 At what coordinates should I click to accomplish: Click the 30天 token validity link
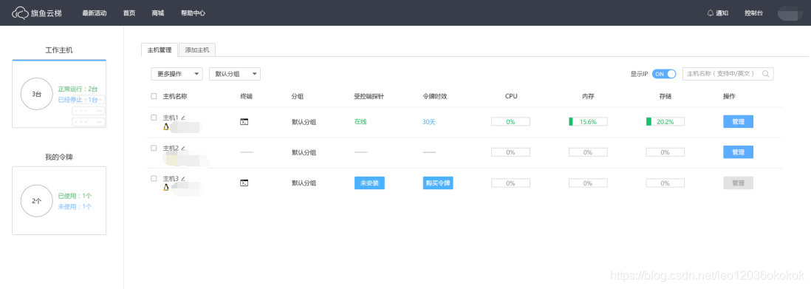point(429,122)
